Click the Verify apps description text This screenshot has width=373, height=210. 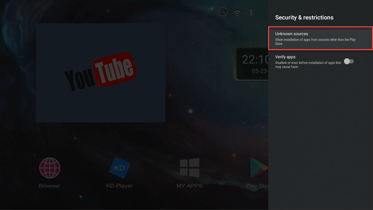(308, 65)
